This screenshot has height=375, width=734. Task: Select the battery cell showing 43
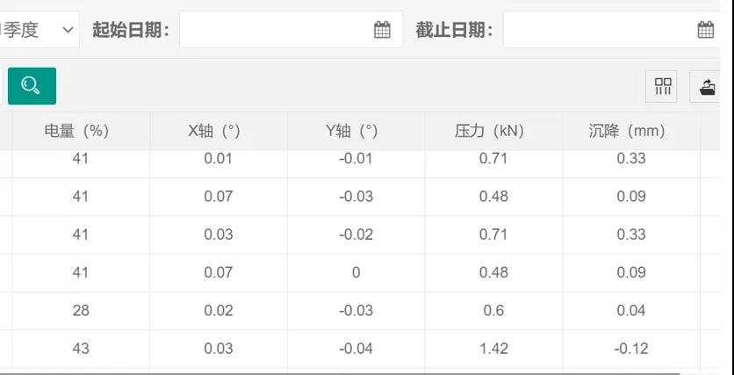[x=81, y=349]
